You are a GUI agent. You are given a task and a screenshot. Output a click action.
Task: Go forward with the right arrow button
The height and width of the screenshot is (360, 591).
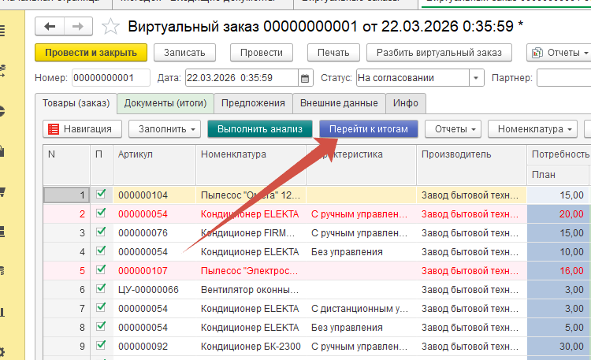coord(78,26)
